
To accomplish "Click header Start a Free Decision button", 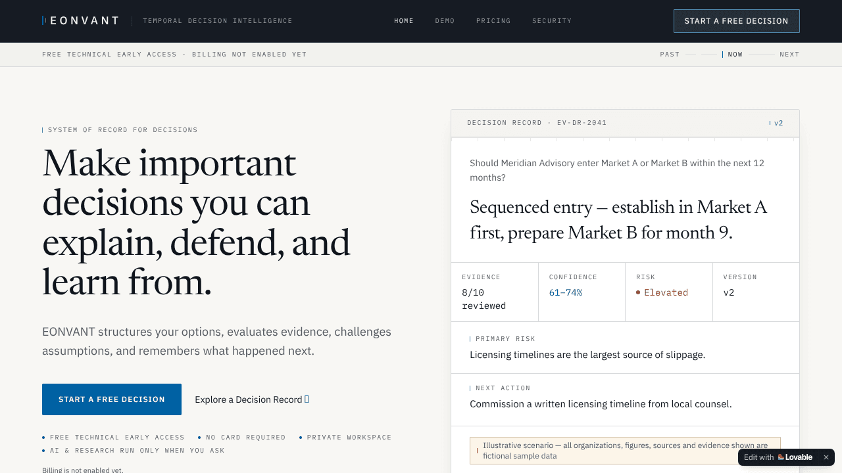I will point(736,21).
